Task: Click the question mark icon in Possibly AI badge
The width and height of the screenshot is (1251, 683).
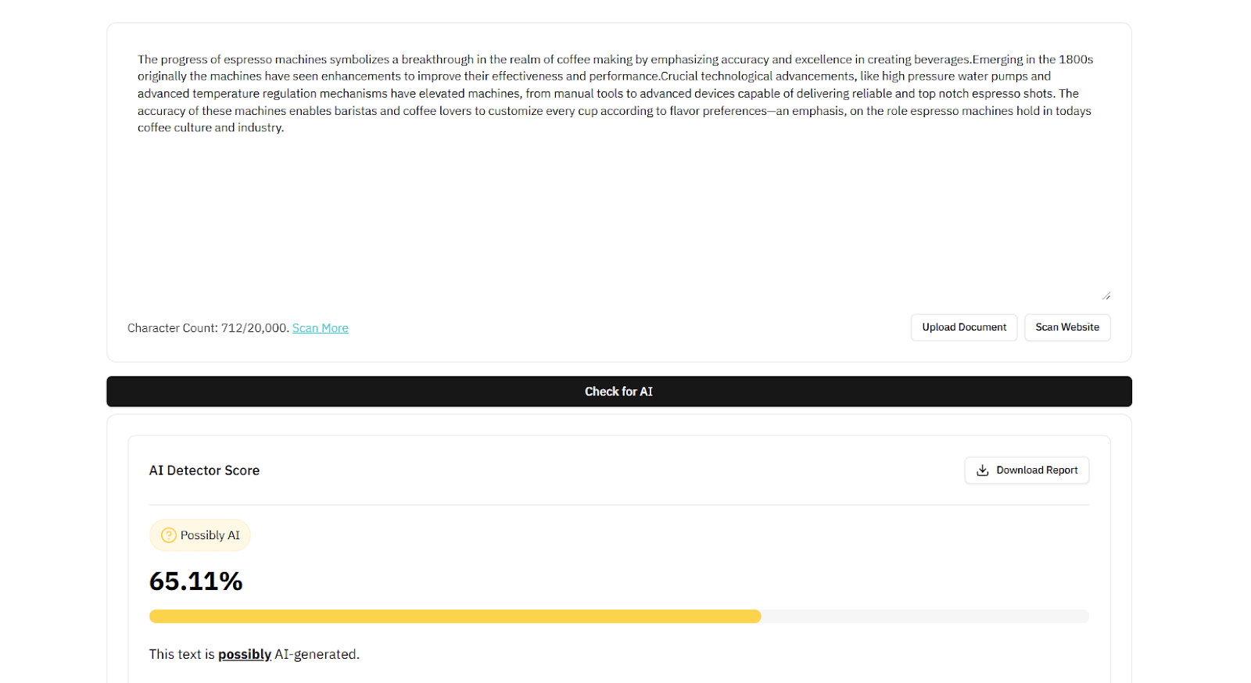Action: [168, 535]
